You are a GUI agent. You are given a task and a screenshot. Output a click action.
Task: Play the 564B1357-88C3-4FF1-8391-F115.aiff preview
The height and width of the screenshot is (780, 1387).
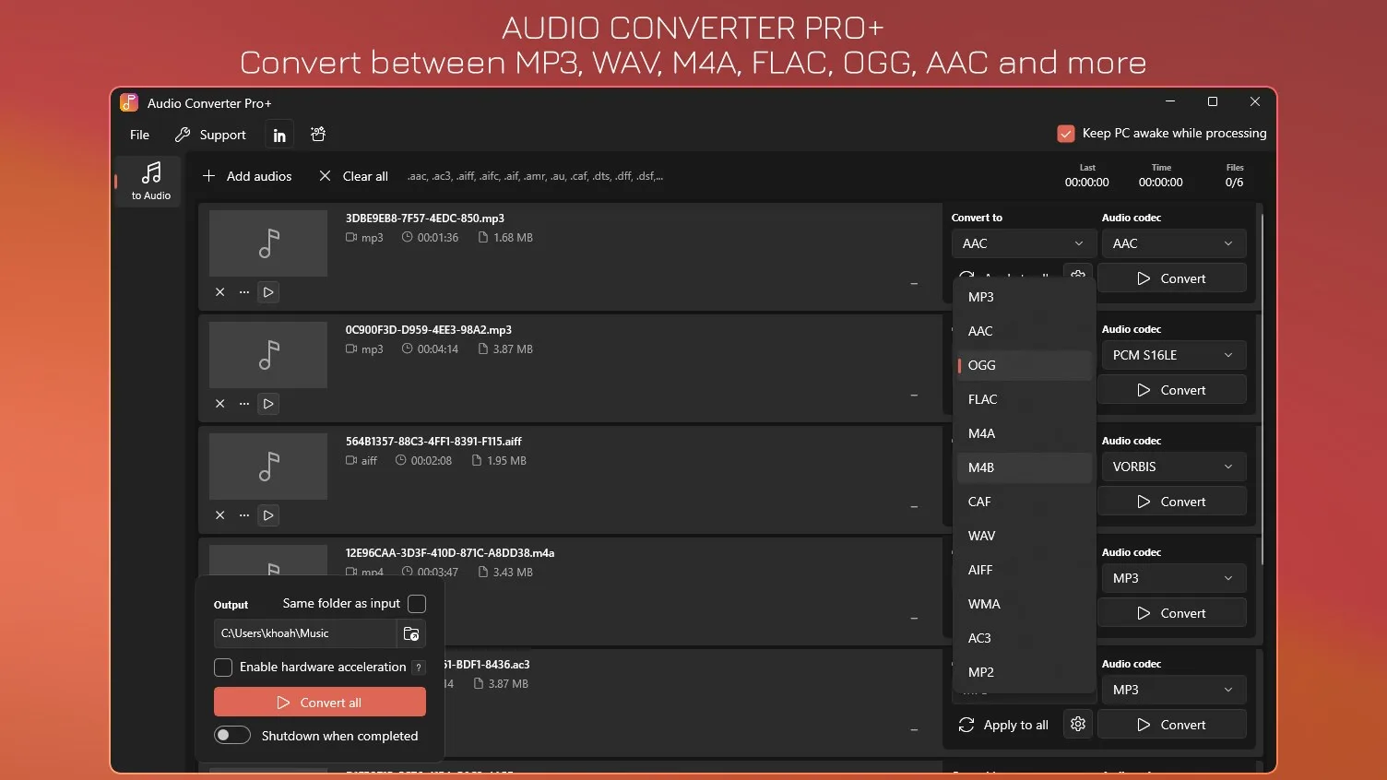click(268, 515)
